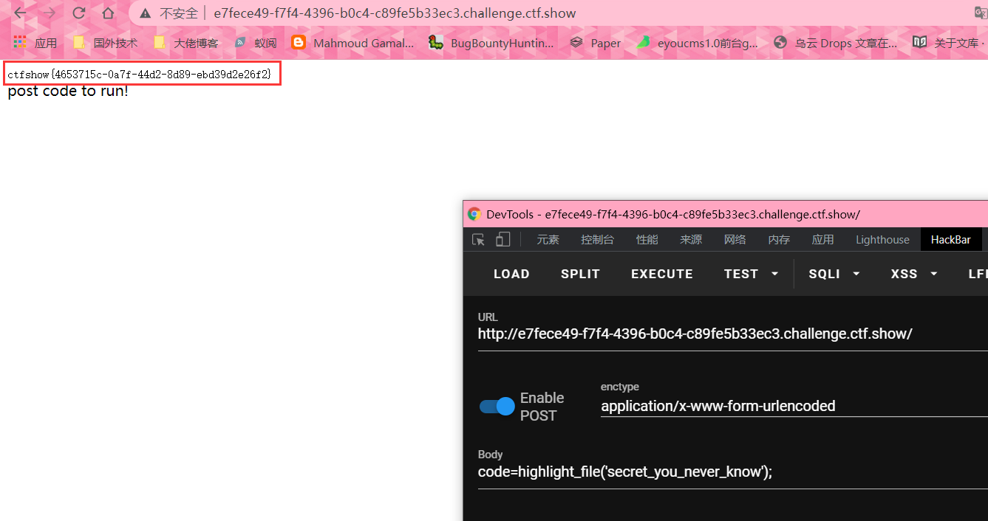This screenshot has width=988, height=521.
Task: Click the EXECUTE button in HackBar
Action: click(x=662, y=274)
